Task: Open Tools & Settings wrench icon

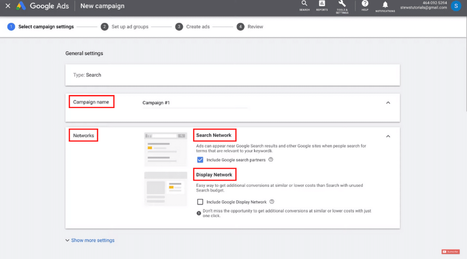Action: (342, 7)
